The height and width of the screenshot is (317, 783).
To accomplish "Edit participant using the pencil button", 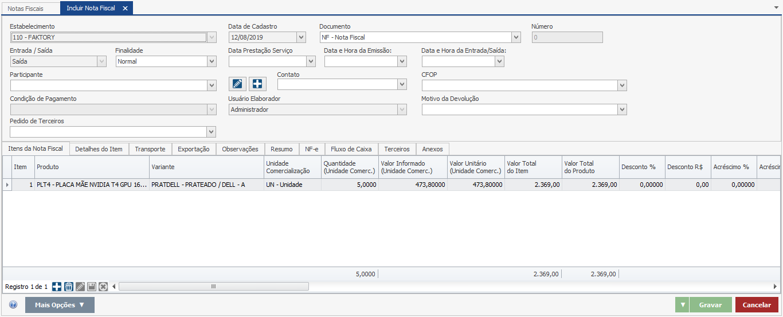I will pos(237,84).
